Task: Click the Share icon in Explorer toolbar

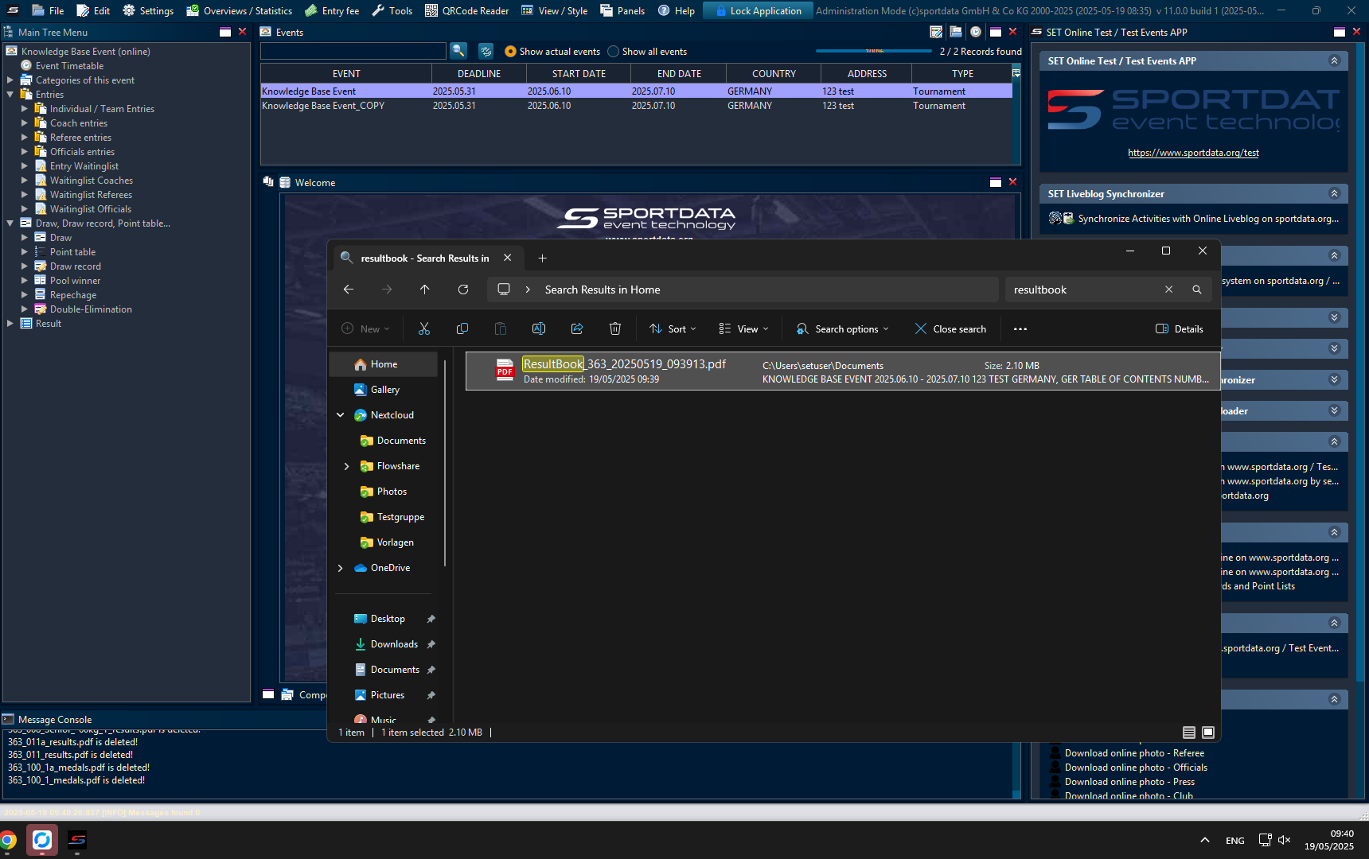Action: tap(577, 329)
